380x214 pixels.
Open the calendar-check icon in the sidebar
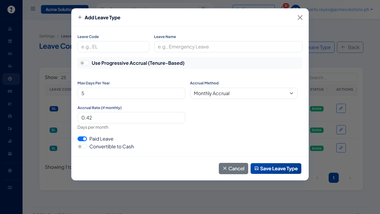pyautogui.click(x=10, y=41)
